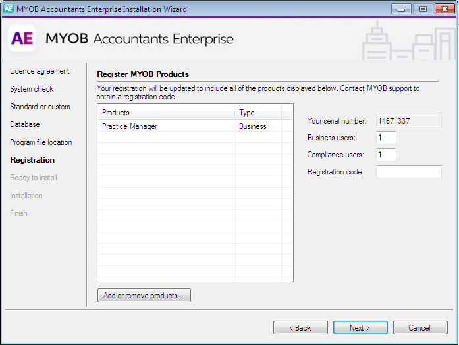Go to Standard or custom step
The width and height of the screenshot is (459, 345).
point(40,107)
